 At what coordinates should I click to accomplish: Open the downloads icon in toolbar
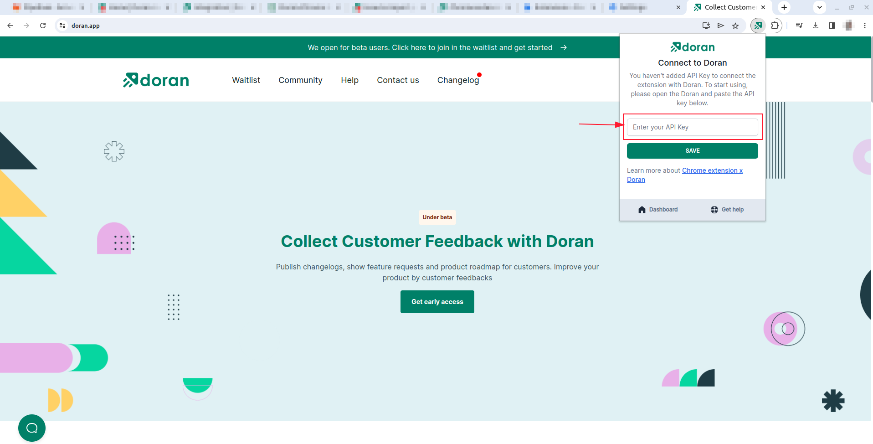point(816,26)
